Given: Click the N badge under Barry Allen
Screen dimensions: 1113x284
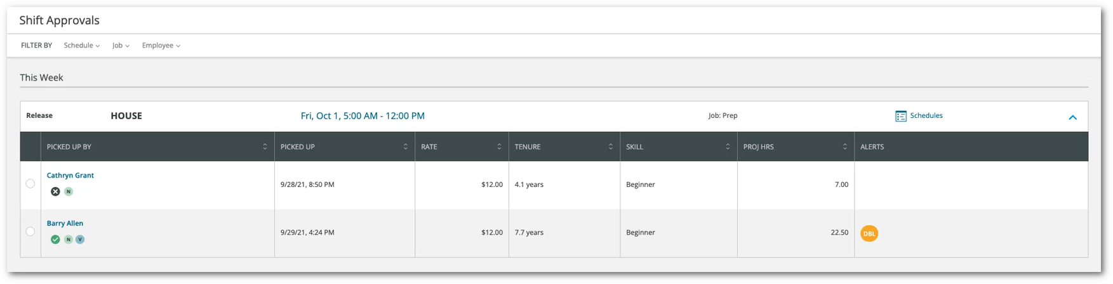Looking at the screenshot, I should click(x=69, y=240).
